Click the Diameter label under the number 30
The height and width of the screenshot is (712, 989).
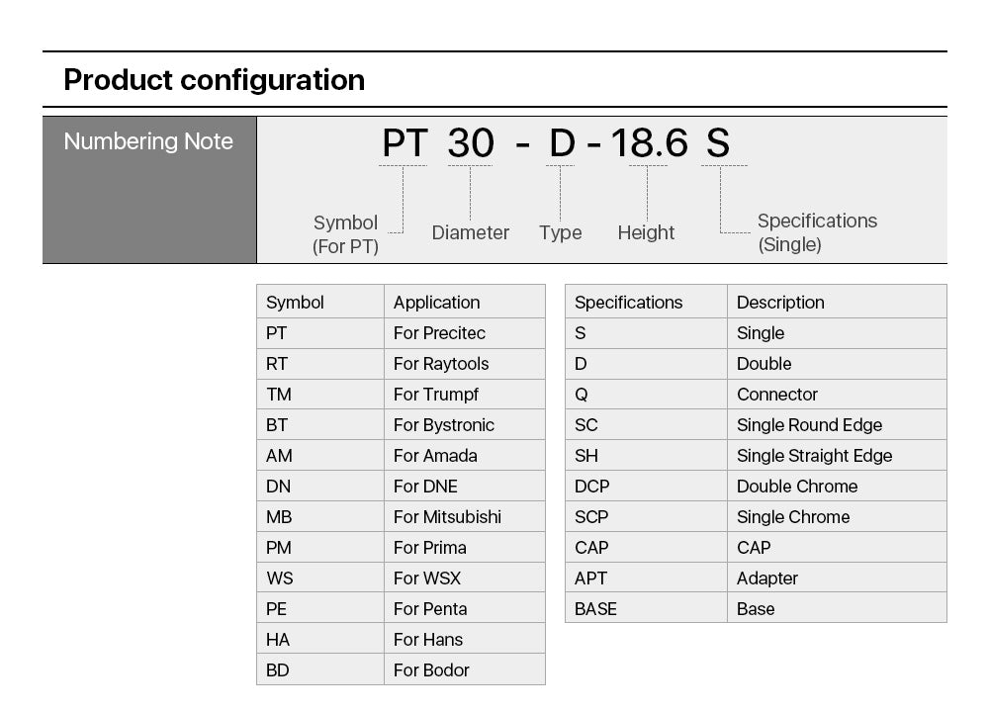coord(471,232)
